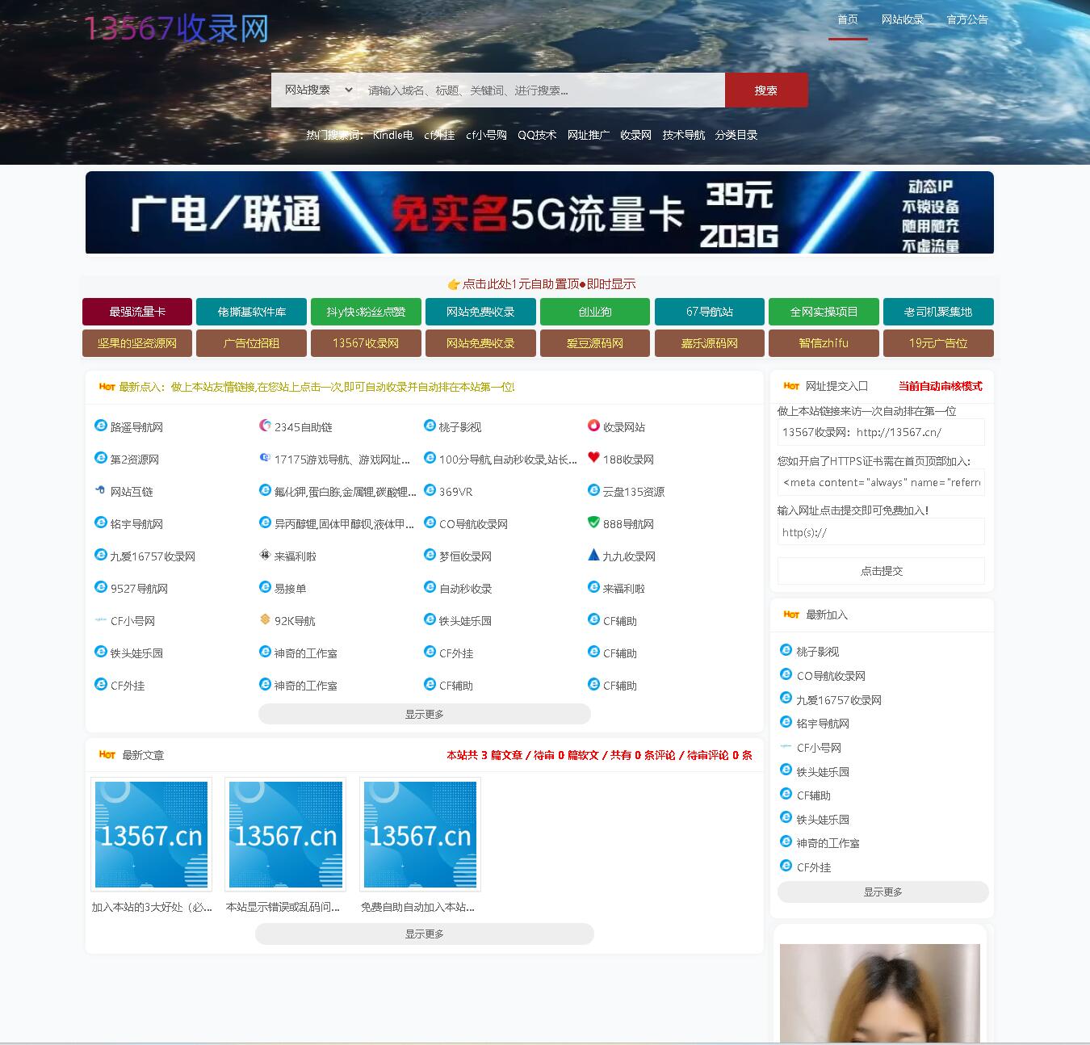Click the hot search term QQ技术
Viewport: 1090px width, 1045px height.
pos(537,135)
